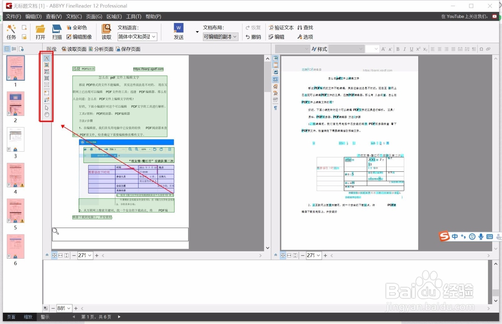This screenshot has height=324, width=502.
Task: Click the hyperlink icon in text toolbar
Action: [488, 49]
